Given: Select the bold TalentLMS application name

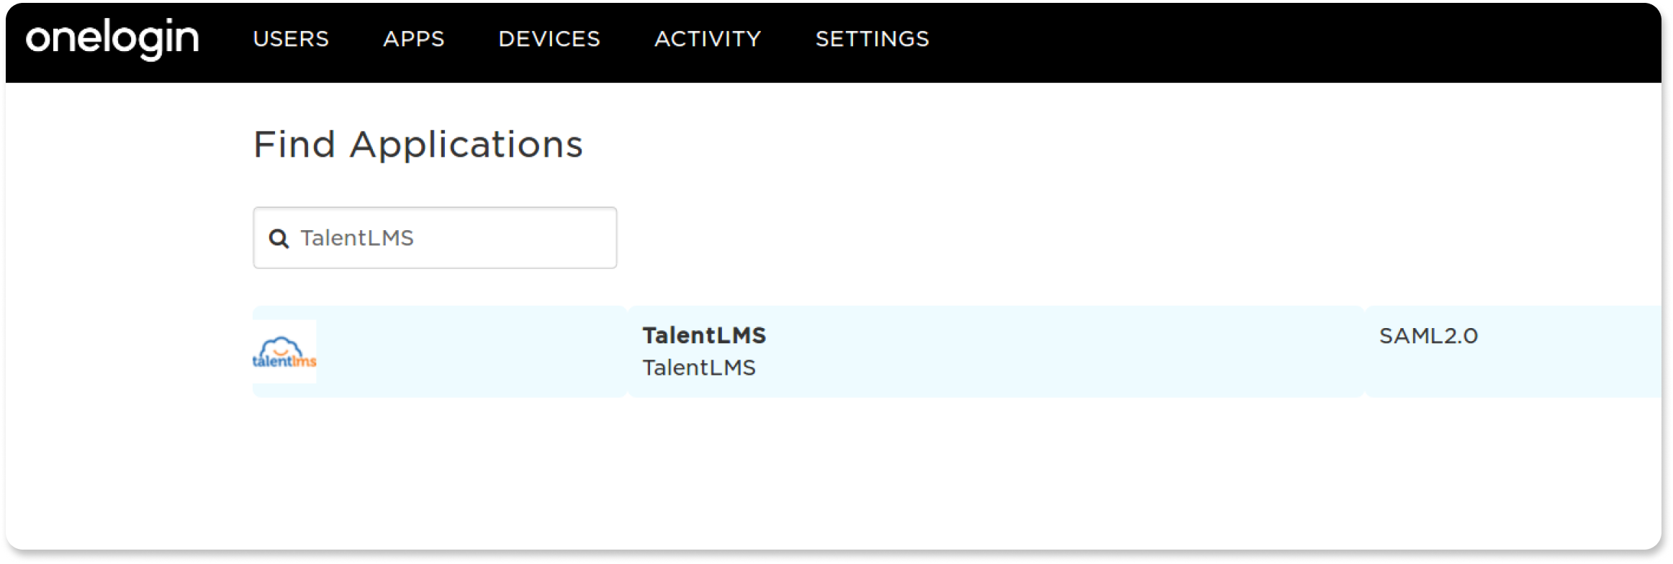Looking at the screenshot, I should (704, 335).
